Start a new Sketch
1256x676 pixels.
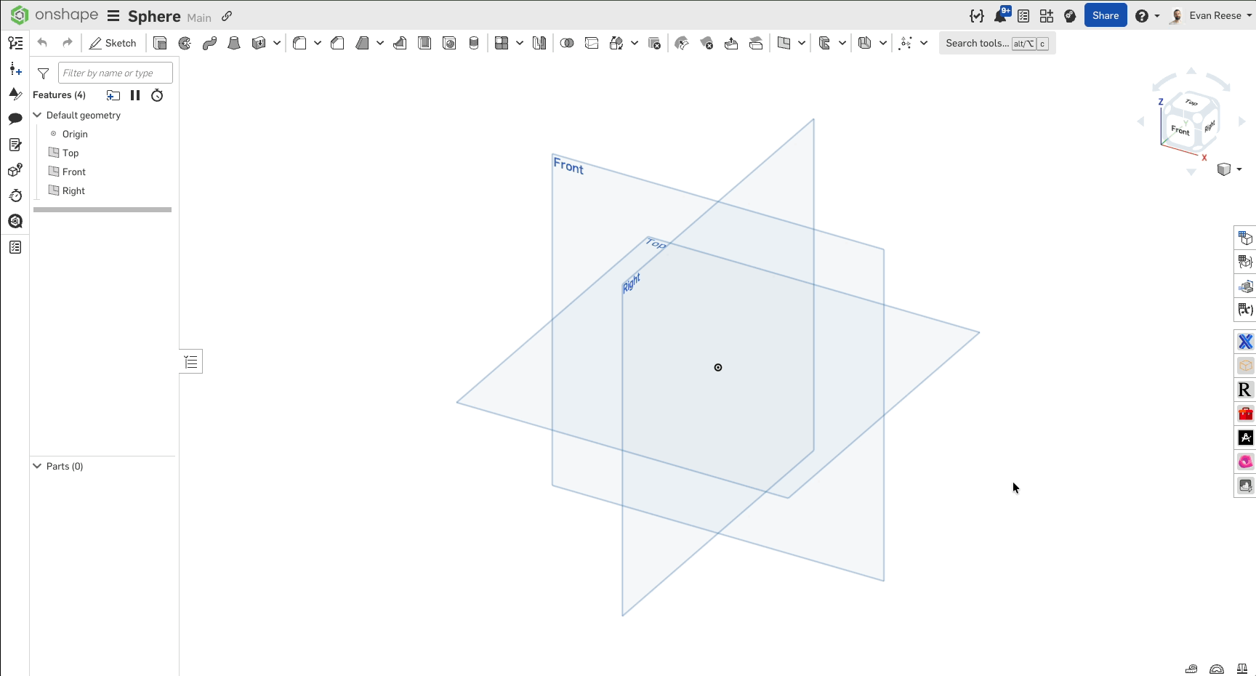click(x=113, y=44)
